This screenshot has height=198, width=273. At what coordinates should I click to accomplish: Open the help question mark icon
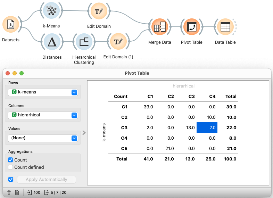9,192
